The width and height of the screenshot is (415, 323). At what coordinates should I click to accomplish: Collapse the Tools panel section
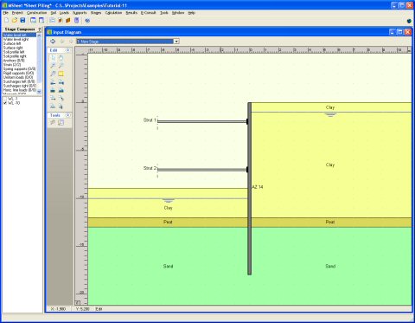[x=67, y=115]
